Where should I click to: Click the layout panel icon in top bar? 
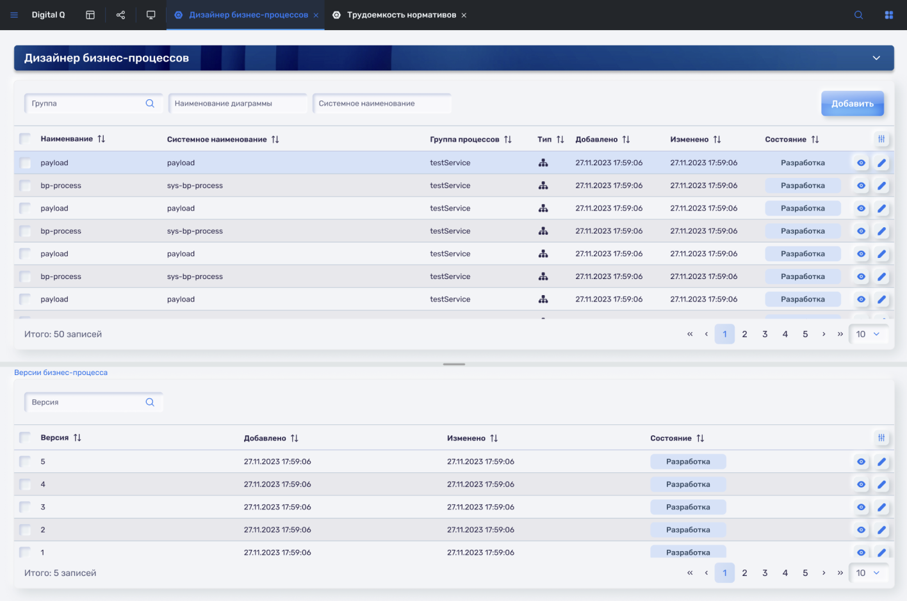(x=90, y=15)
